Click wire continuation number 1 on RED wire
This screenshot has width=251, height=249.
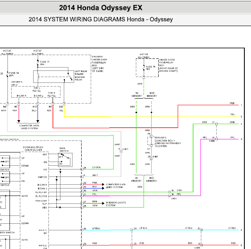pyautogui.click(x=241, y=105)
